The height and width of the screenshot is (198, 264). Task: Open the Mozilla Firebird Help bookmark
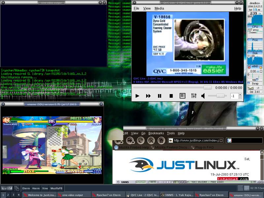(x=132, y=147)
